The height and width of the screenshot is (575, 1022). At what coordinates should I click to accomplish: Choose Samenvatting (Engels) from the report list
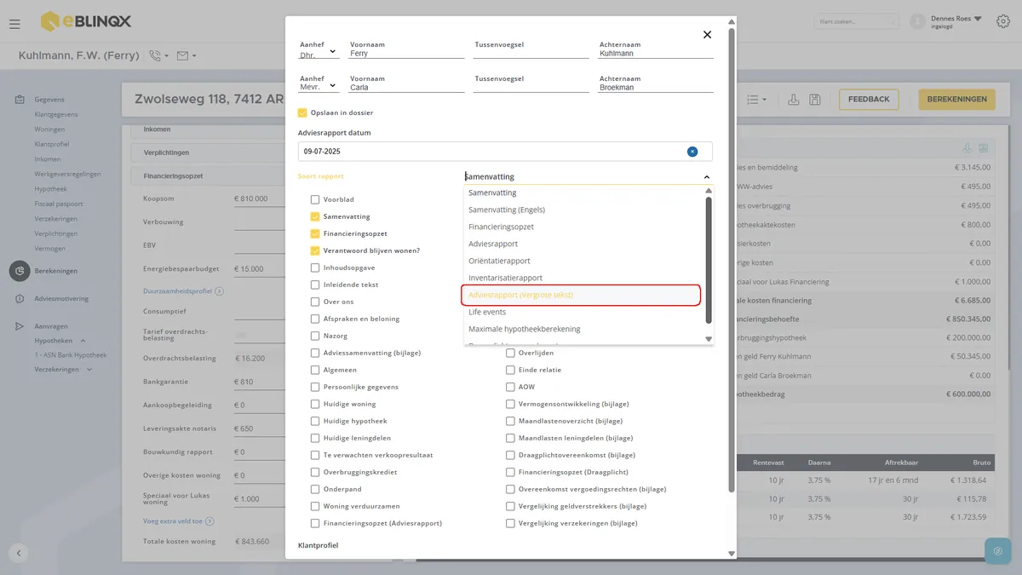click(507, 210)
